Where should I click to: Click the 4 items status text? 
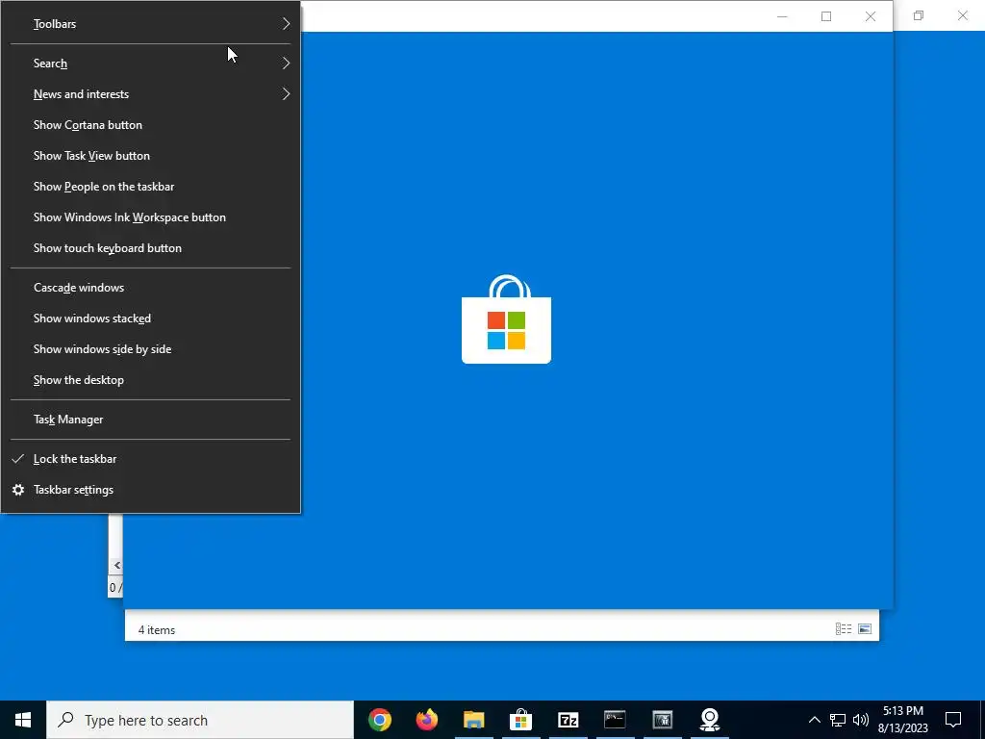[157, 629]
